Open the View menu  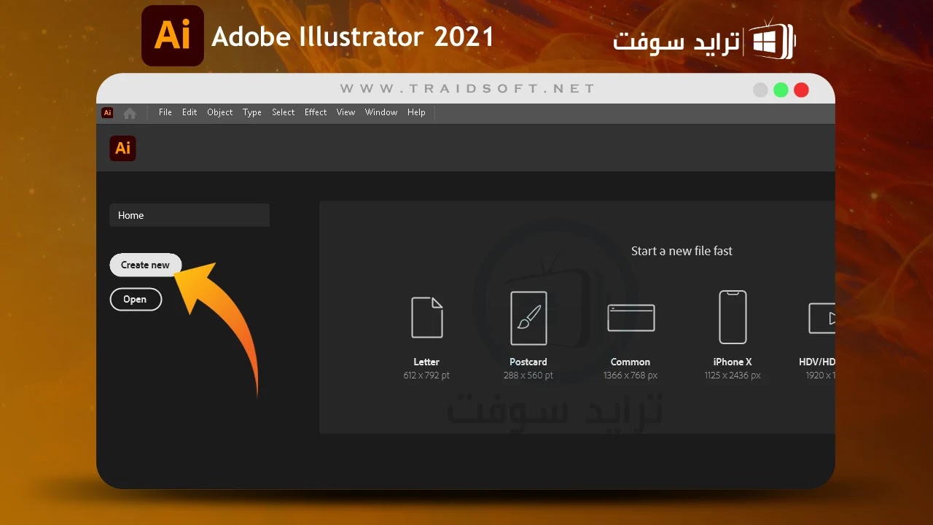pyautogui.click(x=346, y=112)
